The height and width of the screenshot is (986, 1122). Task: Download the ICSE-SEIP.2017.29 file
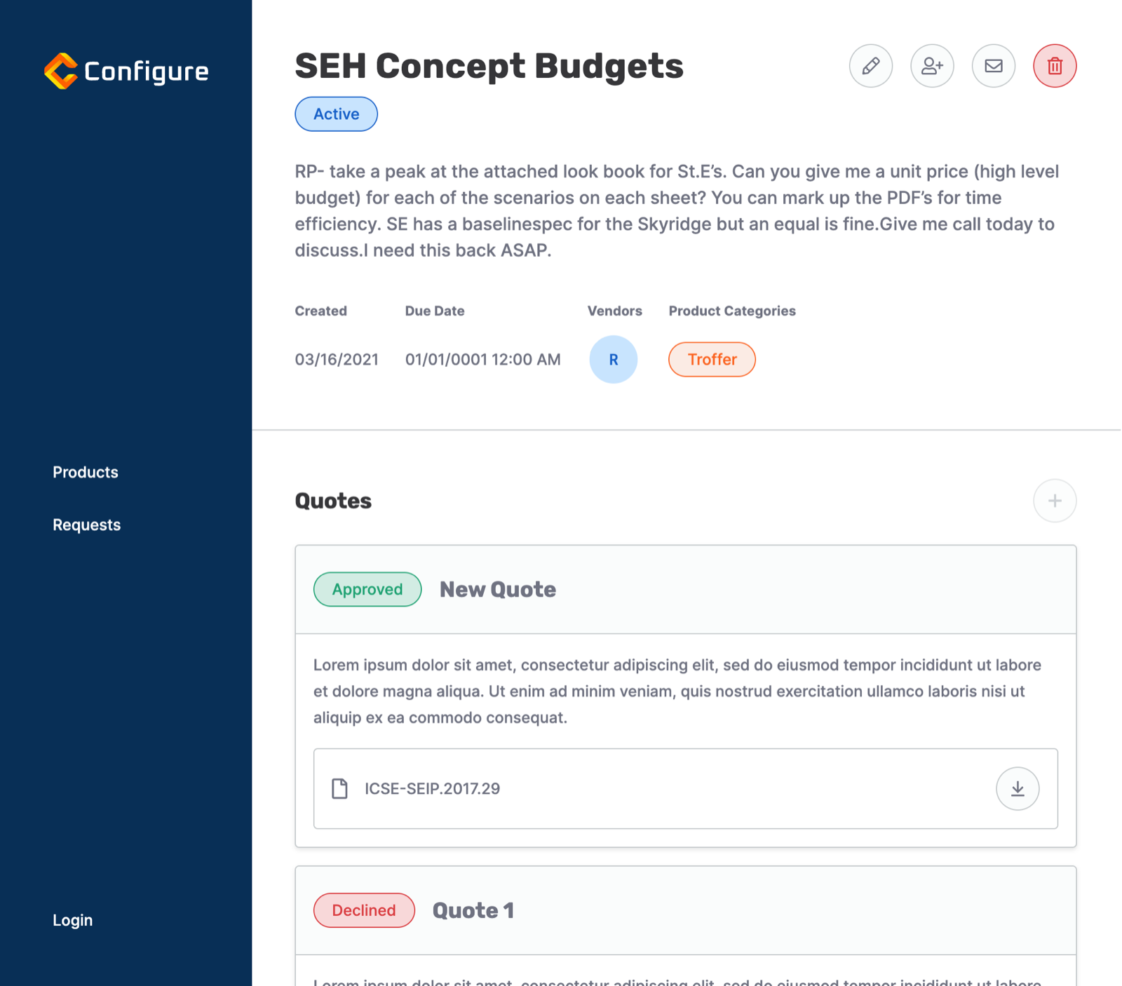tap(1018, 789)
